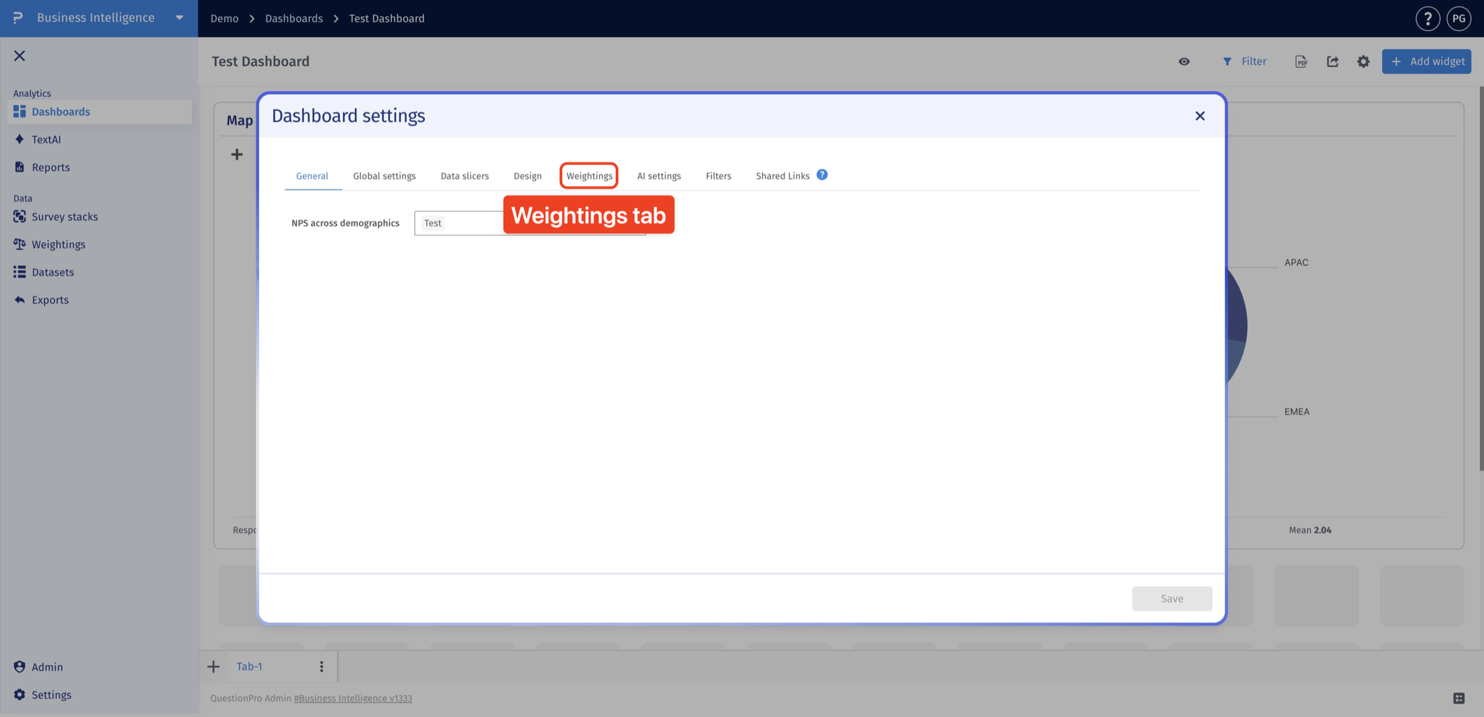Switch to the AI settings tab

(x=659, y=176)
